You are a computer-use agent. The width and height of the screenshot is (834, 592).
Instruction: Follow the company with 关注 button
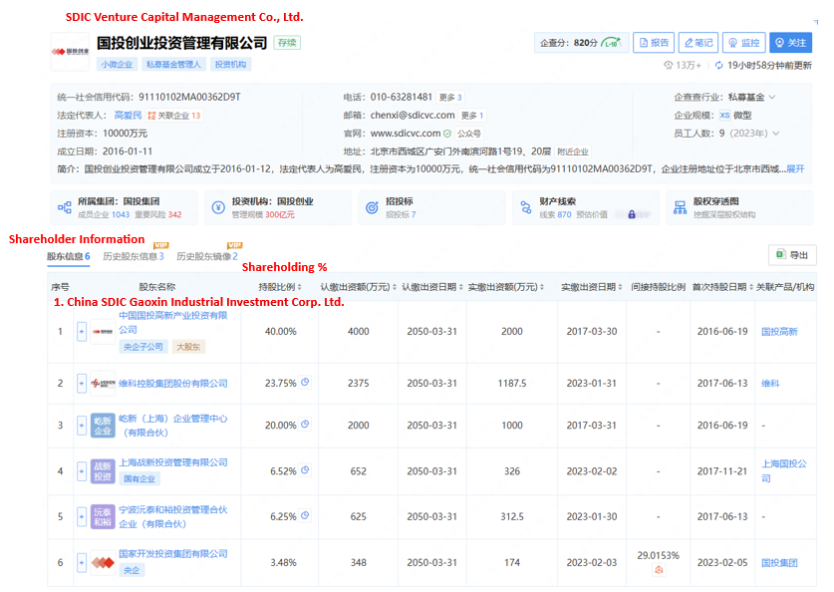tap(791, 43)
